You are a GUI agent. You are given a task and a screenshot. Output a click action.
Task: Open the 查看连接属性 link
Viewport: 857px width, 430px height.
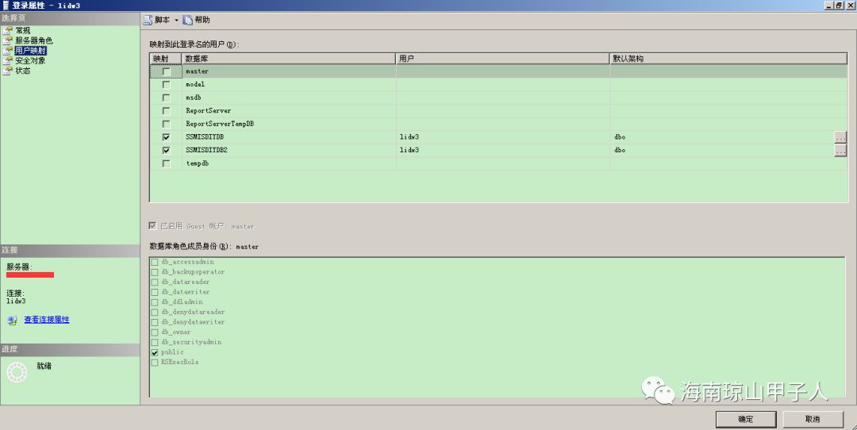[47, 320]
